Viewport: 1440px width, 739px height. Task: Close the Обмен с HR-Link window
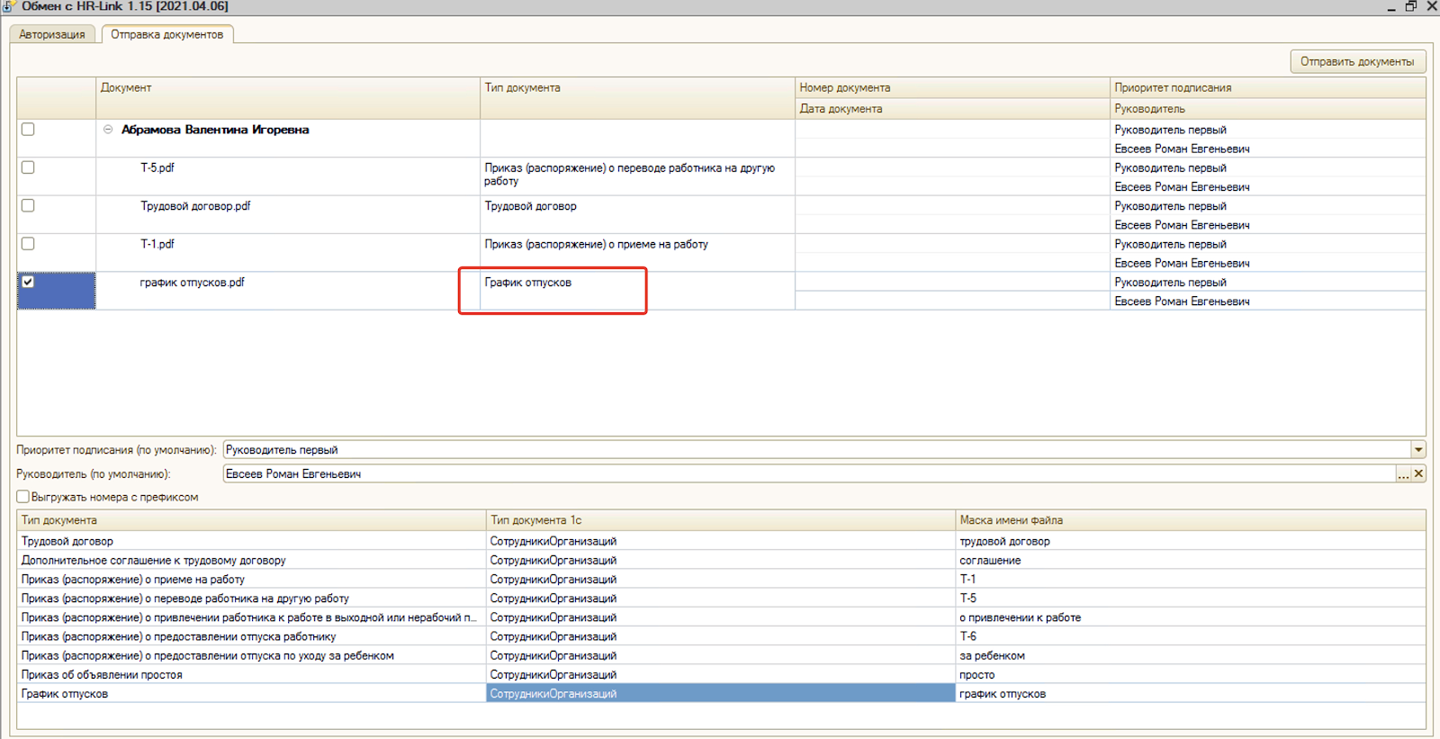click(x=1432, y=6)
